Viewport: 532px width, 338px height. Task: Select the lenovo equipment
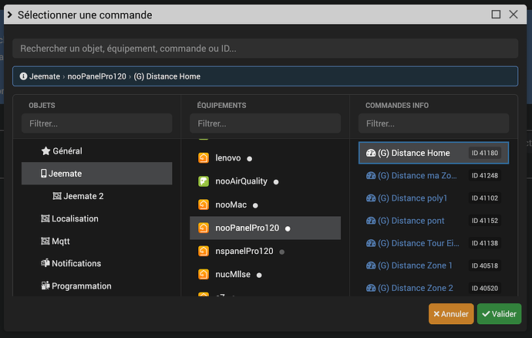[x=265, y=158]
